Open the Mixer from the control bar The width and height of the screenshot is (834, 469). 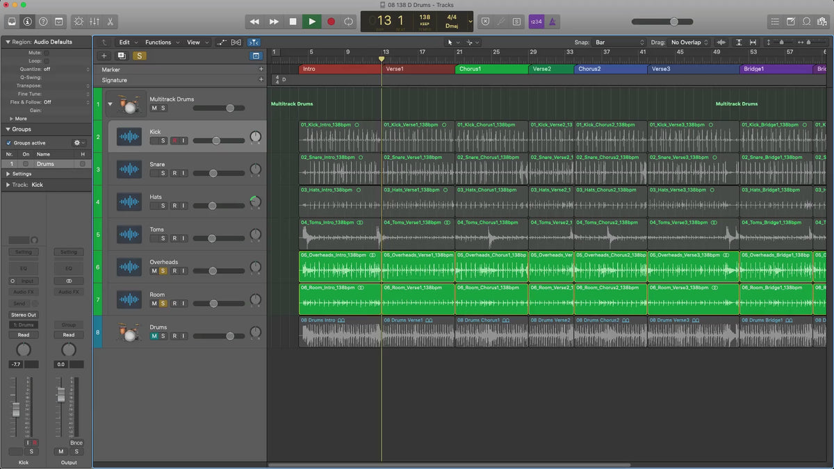point(95,22)
